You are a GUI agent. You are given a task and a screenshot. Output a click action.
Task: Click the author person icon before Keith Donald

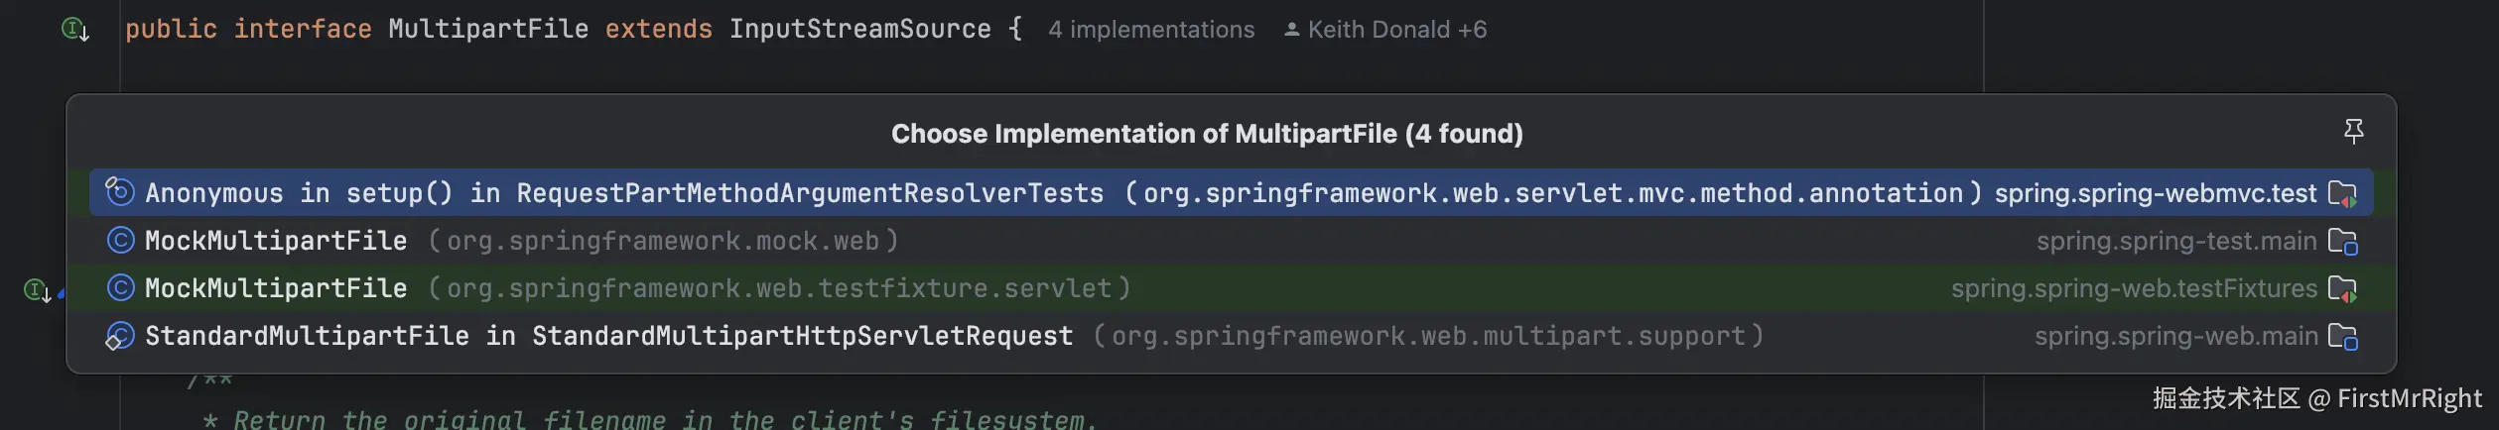click(x=1291, y=30)
